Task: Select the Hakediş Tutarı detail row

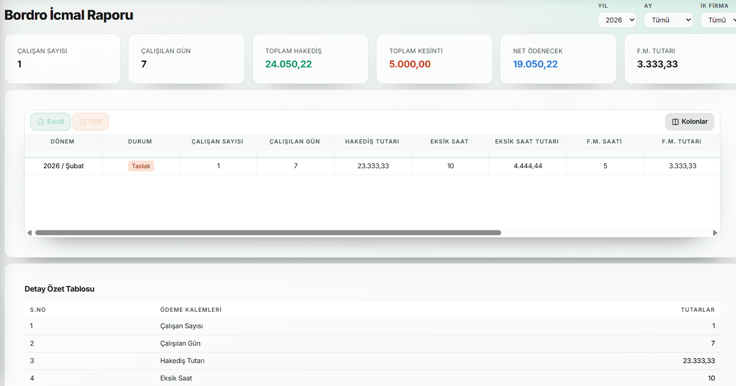Action: [372, 361]
